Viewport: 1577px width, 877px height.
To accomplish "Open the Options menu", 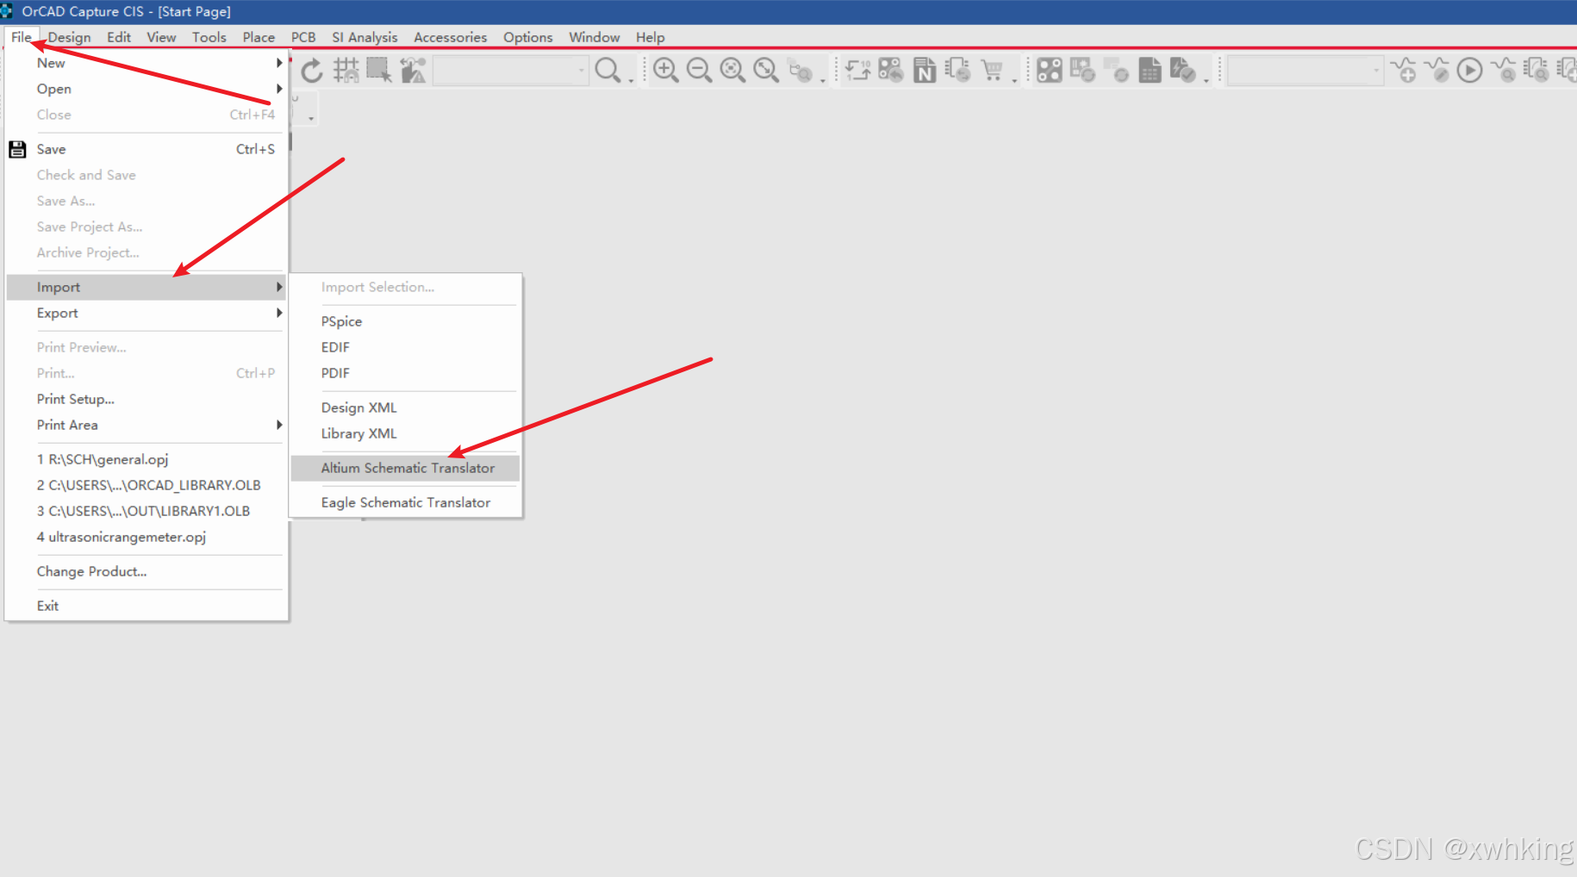I will point(528,37).
